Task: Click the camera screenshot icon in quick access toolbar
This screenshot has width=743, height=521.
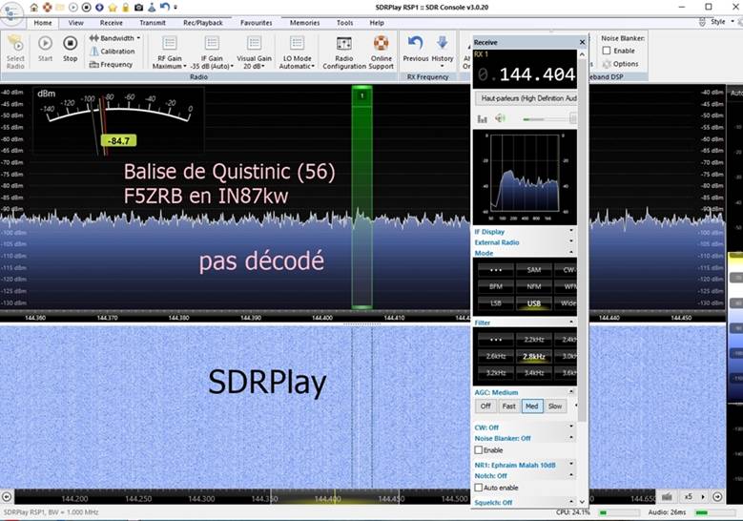Action: (138, 8)
